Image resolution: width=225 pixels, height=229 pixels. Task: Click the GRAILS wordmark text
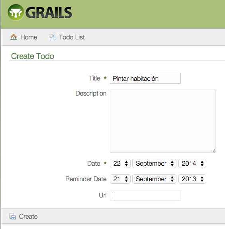pyautogui.click(x=49, y=13)
